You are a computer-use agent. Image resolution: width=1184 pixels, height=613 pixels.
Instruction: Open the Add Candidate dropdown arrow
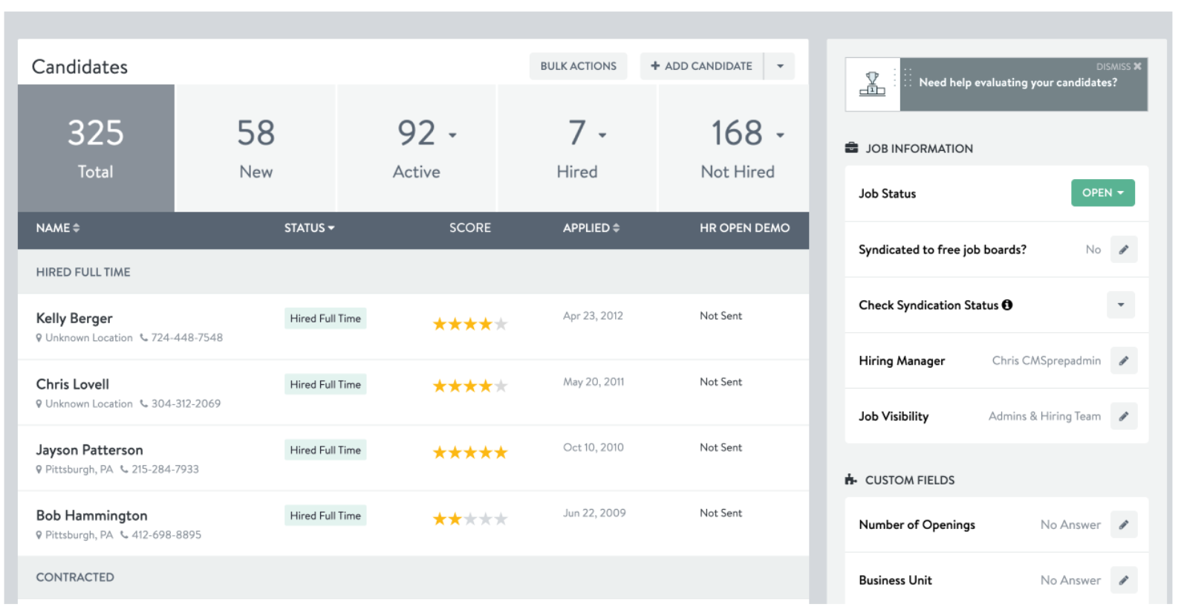pos(780,66)
